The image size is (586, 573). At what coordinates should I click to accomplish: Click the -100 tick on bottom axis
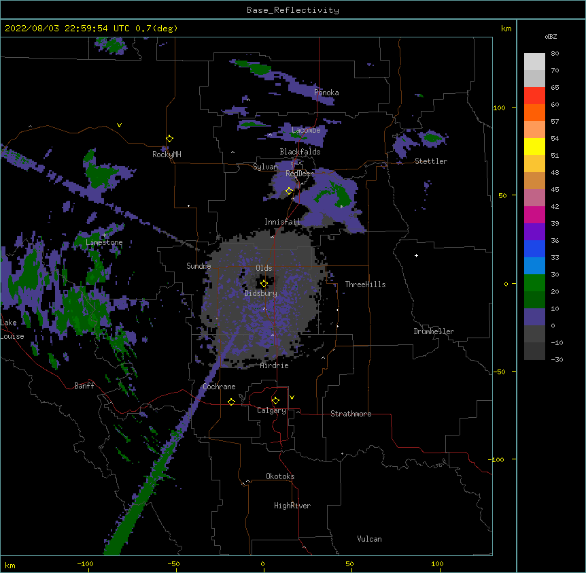coord(85,563)
